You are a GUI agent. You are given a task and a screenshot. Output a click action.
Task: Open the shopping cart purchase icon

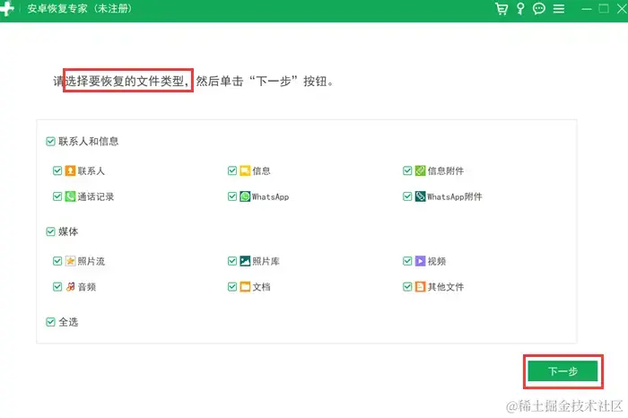click(501, 8)
